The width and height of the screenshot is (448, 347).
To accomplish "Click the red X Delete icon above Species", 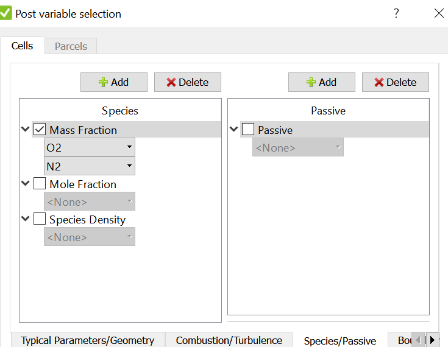I will [171, 82].
